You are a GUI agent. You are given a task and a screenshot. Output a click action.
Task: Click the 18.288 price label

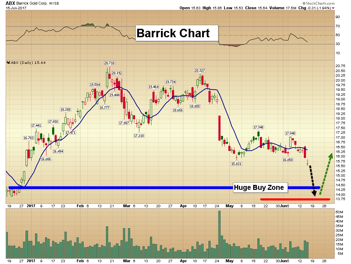tap(65, 110)
